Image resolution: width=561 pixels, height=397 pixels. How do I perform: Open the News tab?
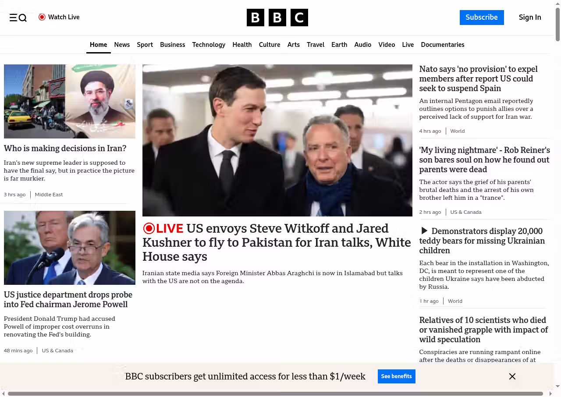tap(122, 45)
